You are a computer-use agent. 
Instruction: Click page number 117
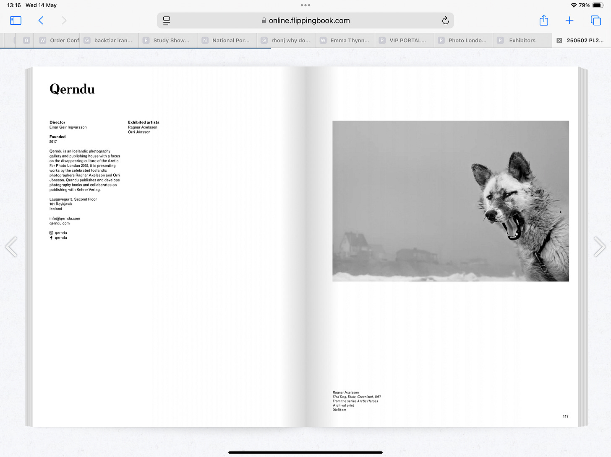click(x=566, y=416)
